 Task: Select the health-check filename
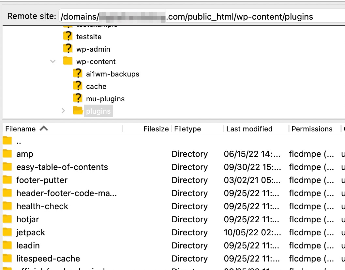(x=42, y=206)
